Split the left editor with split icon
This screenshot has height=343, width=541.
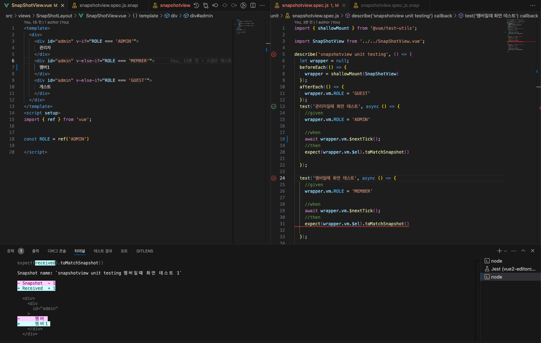tap(253, 5)
